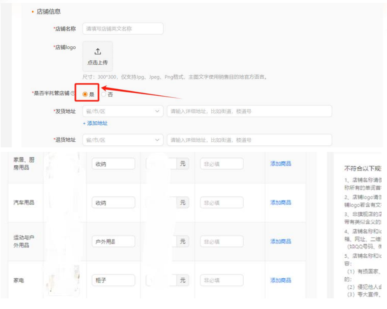Viewport: 387px width, 309px height.
Task: Click the 非必填 optional field in 家电 row
Action: point(221,280)
